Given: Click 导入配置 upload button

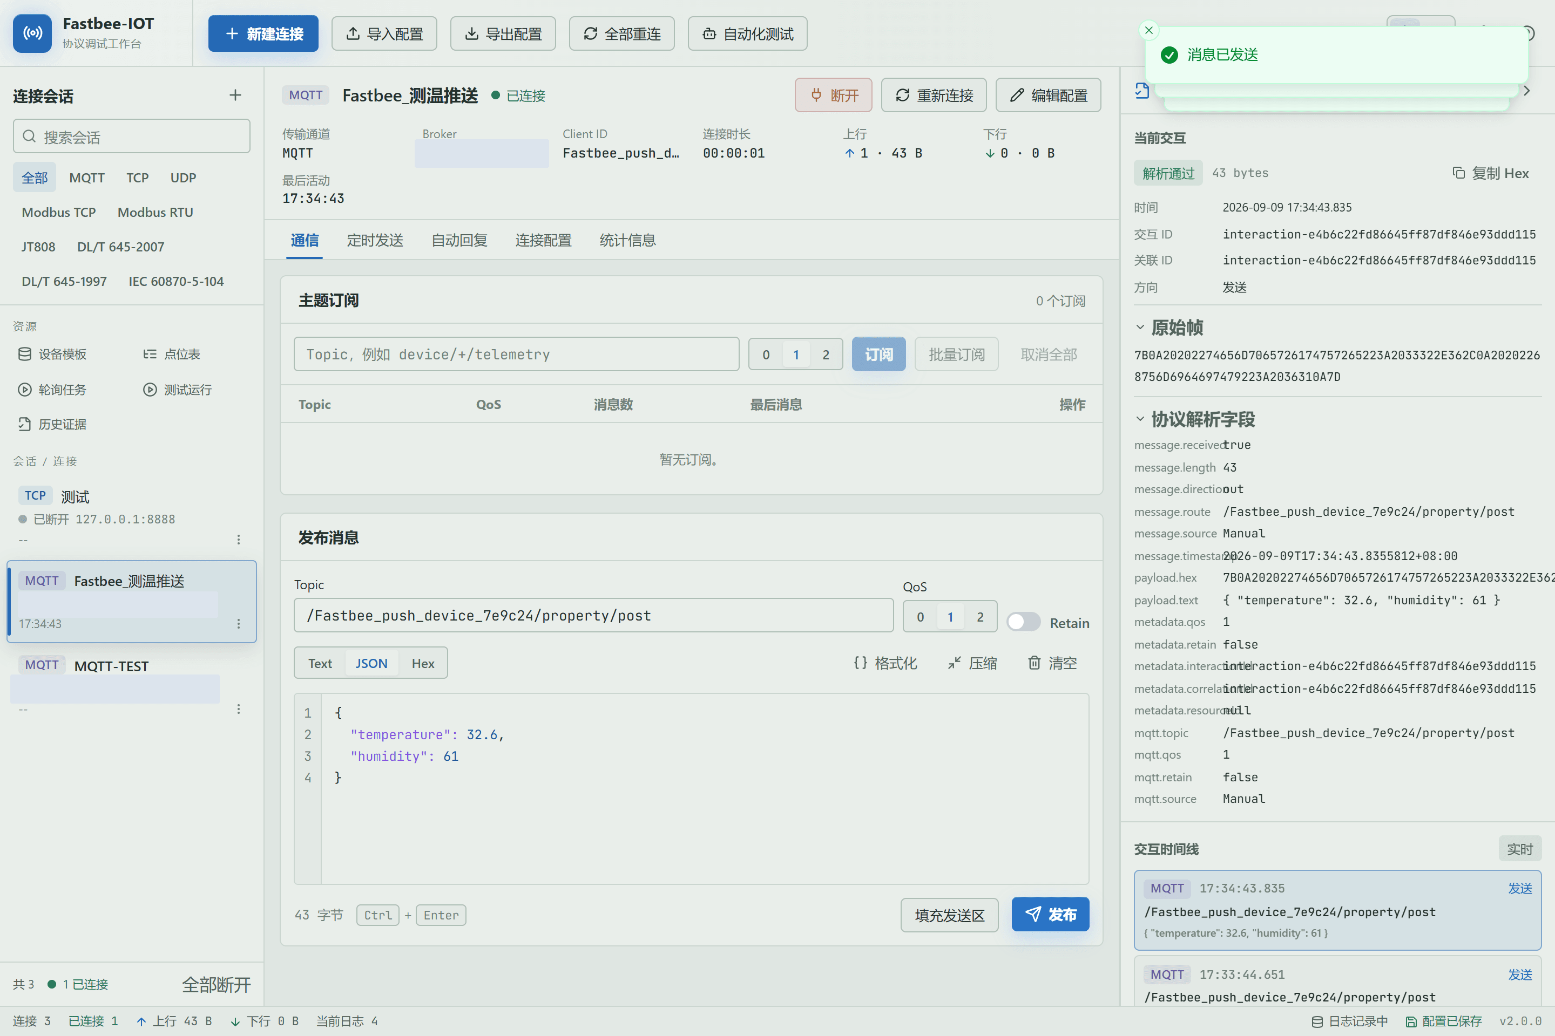Looking at the screenshot, I should click(x=384, y=33).
